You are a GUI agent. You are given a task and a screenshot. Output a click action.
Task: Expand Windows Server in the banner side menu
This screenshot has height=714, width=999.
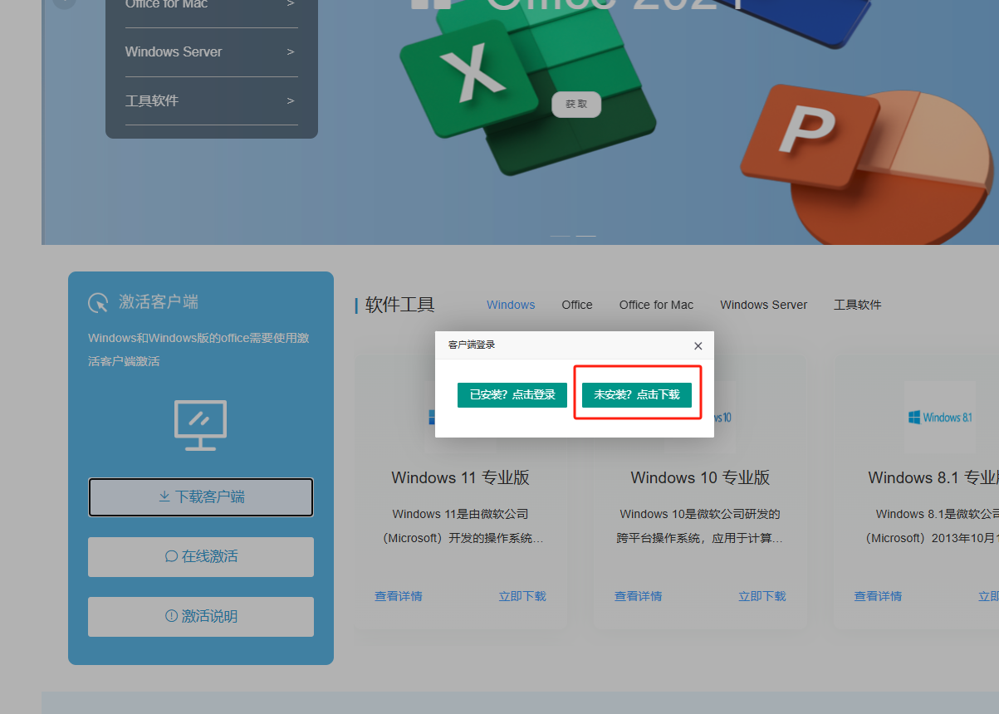[x=211, y=51]
